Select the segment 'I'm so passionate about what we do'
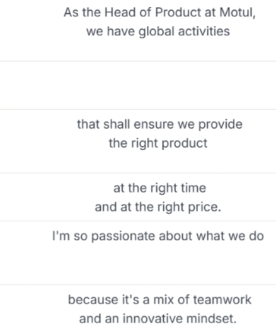The image size is (276, 332). point(158,236)
